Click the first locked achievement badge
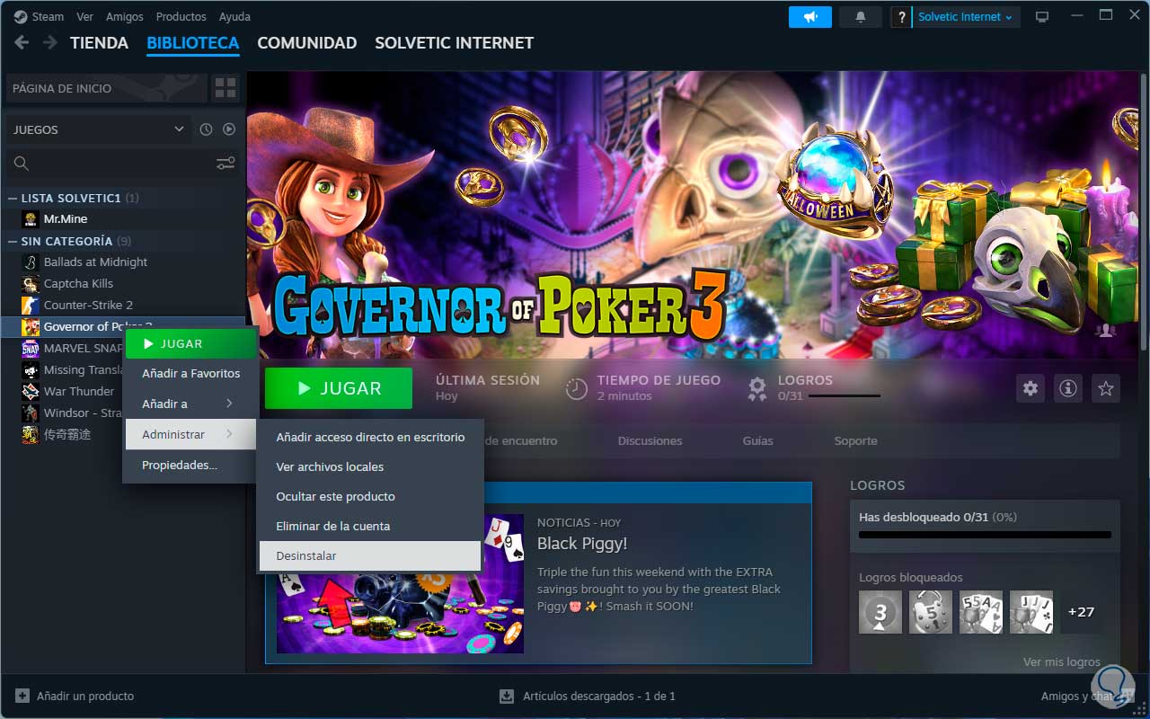This screenshot has height=719, width=1150. point(880,612)
